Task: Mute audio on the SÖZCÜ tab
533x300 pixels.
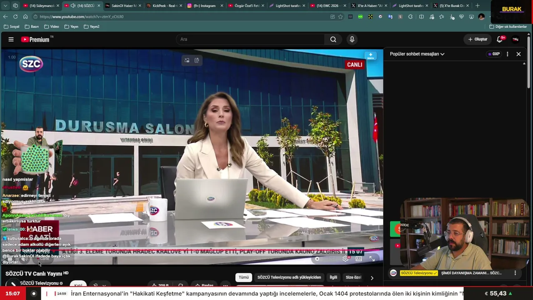Action: click(x=73, y=6)
